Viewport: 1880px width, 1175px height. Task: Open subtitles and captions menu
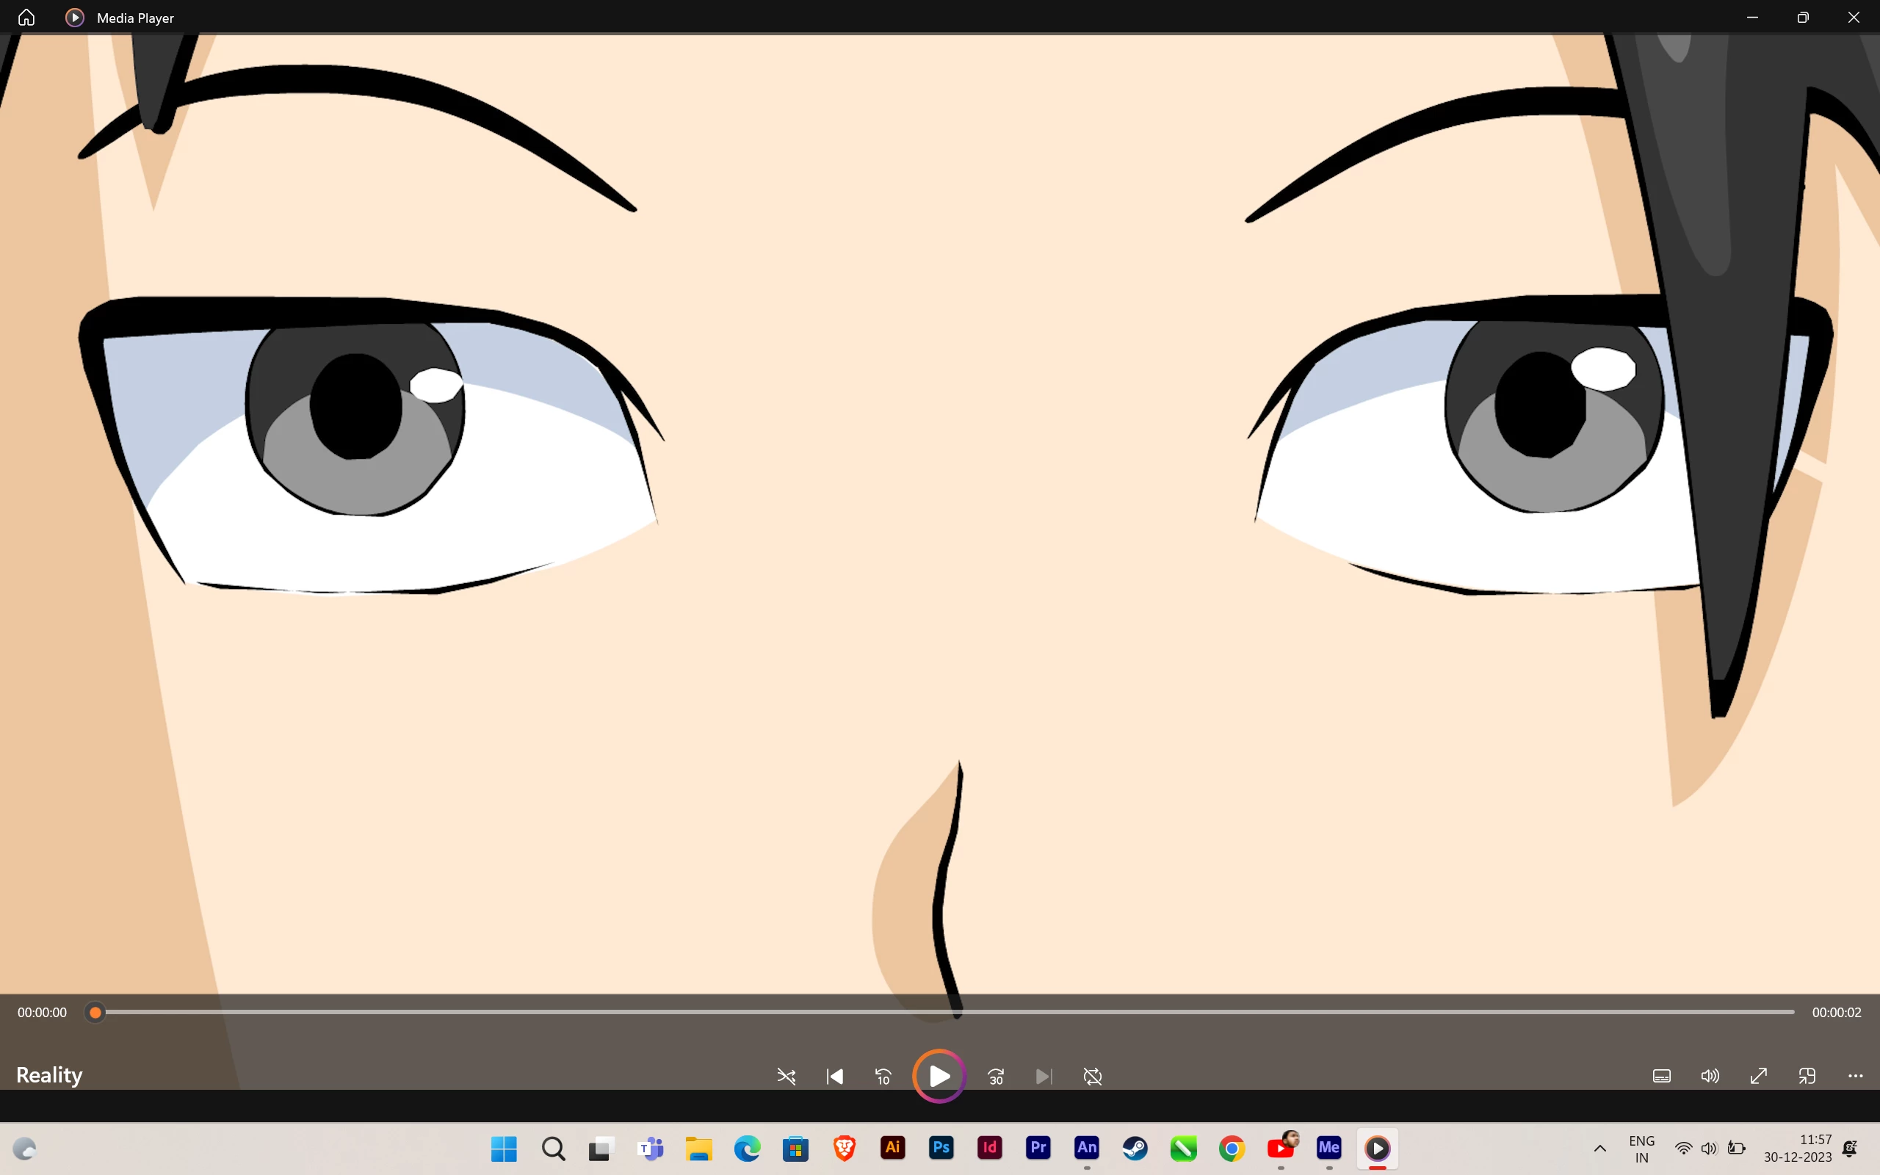coord(1662,1077)
